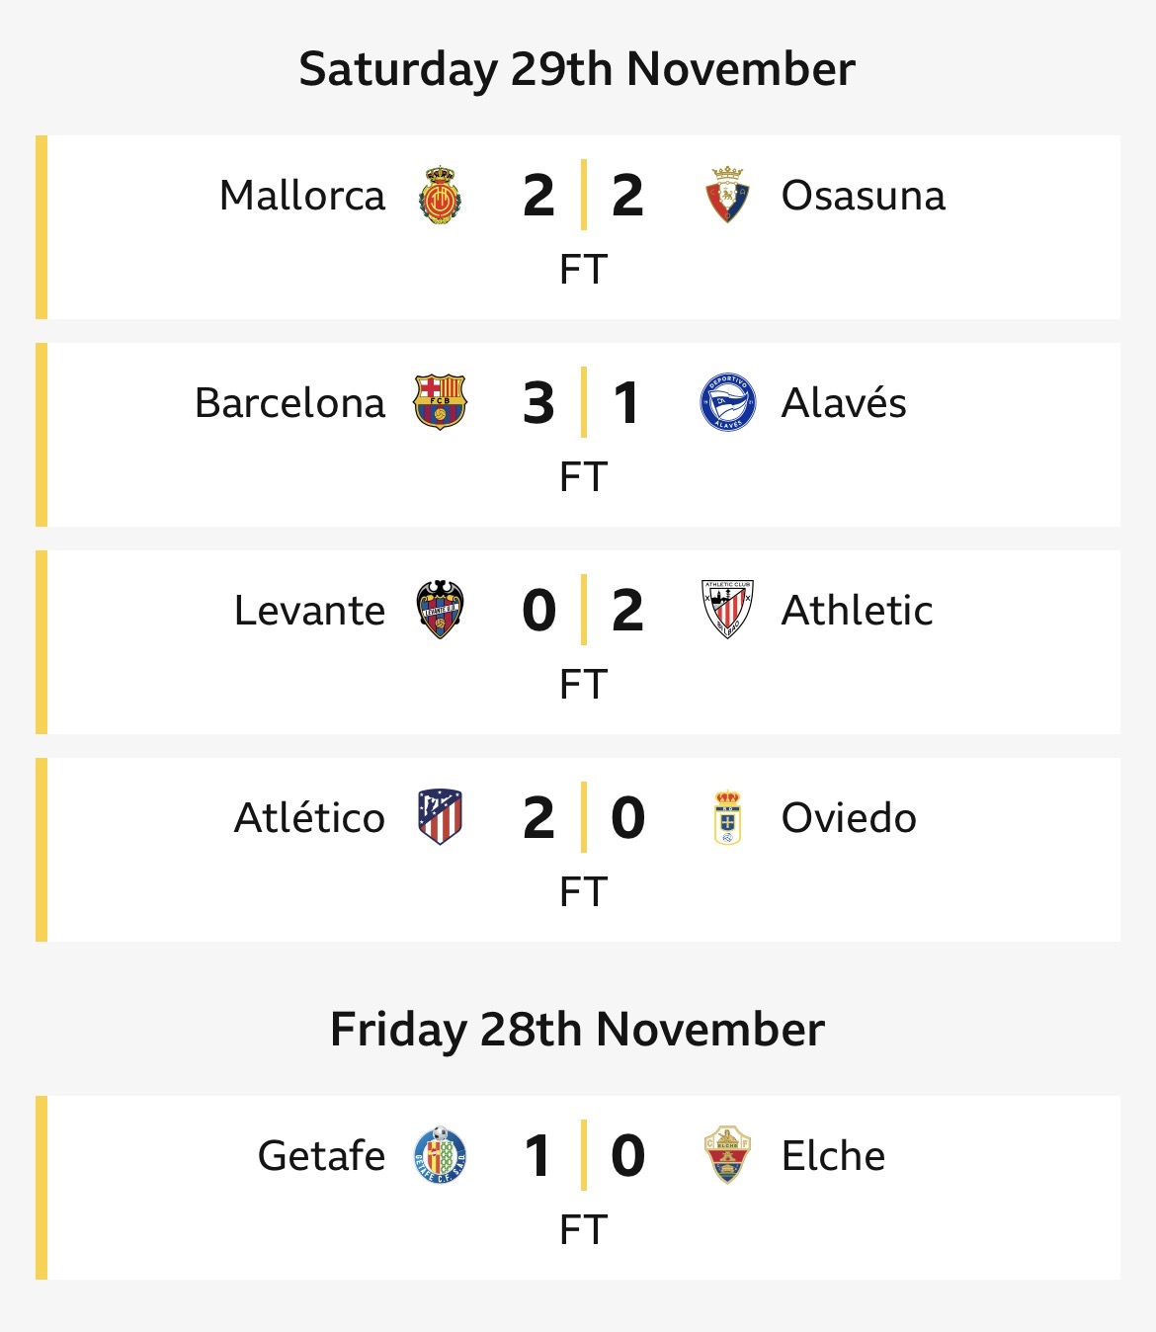Click the Mallorca club crest
Image resolution: width=1156 pixels, height=1332 pixels.
440,195
